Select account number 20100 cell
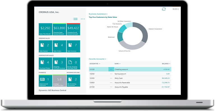This screenshot has height=111, width=215. tap(92, 87)
